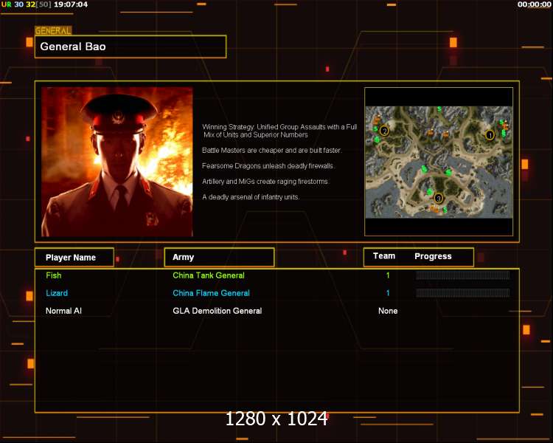553x443 pixels.
Task: Select player name Fish
Action: [54, 275]
